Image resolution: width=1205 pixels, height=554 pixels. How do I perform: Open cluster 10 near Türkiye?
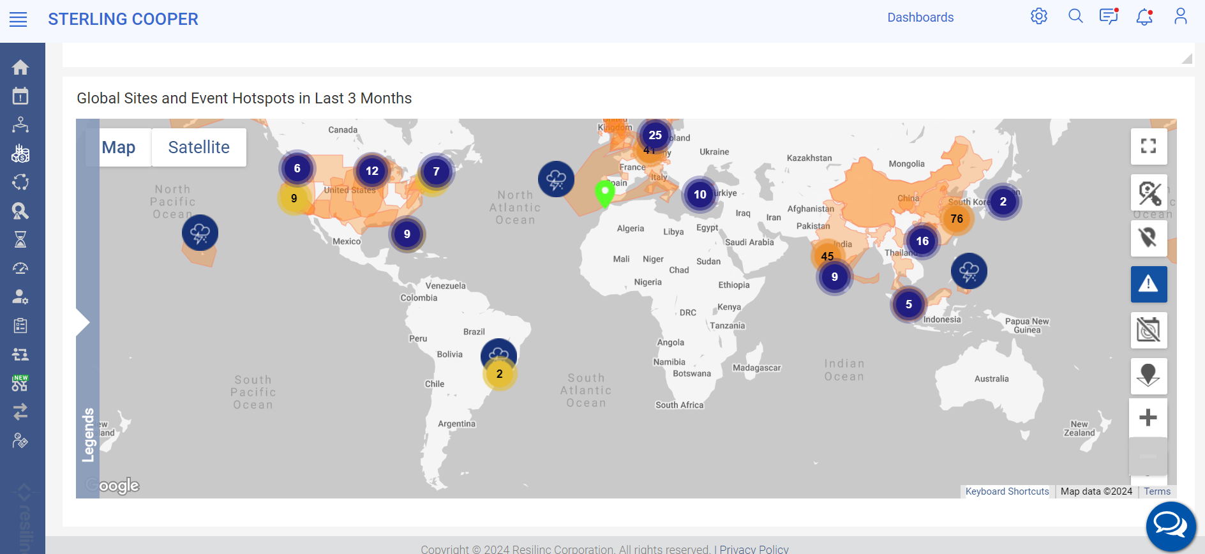(700, 194)
